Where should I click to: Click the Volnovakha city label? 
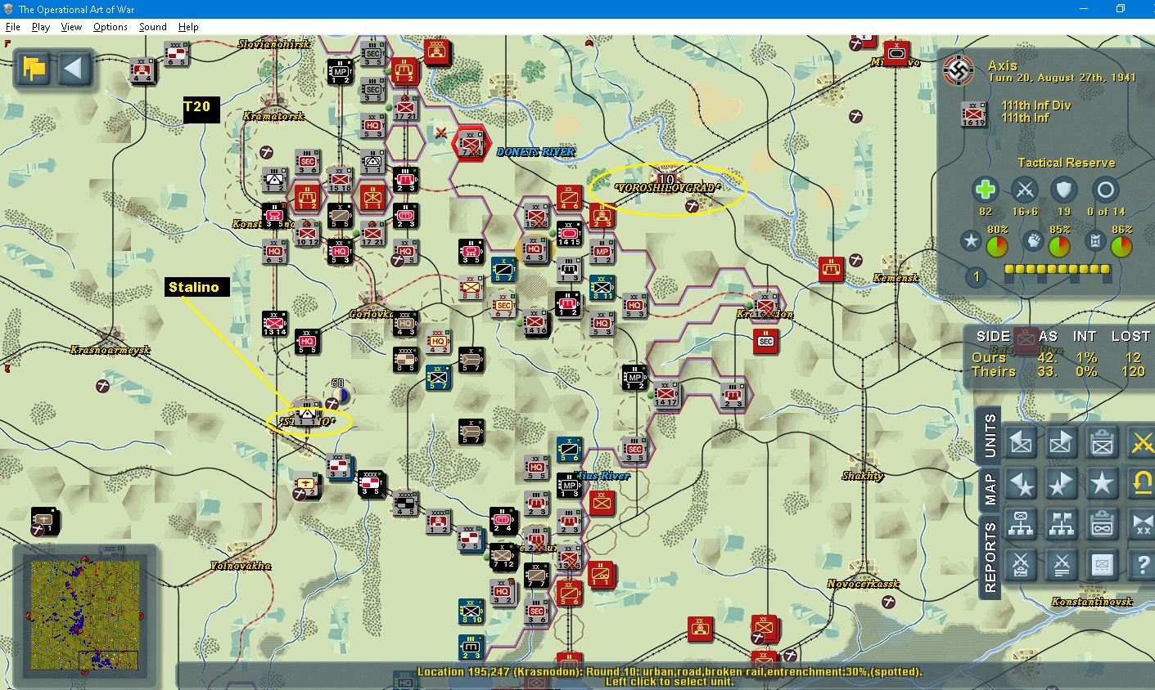[x=241, y=566]
